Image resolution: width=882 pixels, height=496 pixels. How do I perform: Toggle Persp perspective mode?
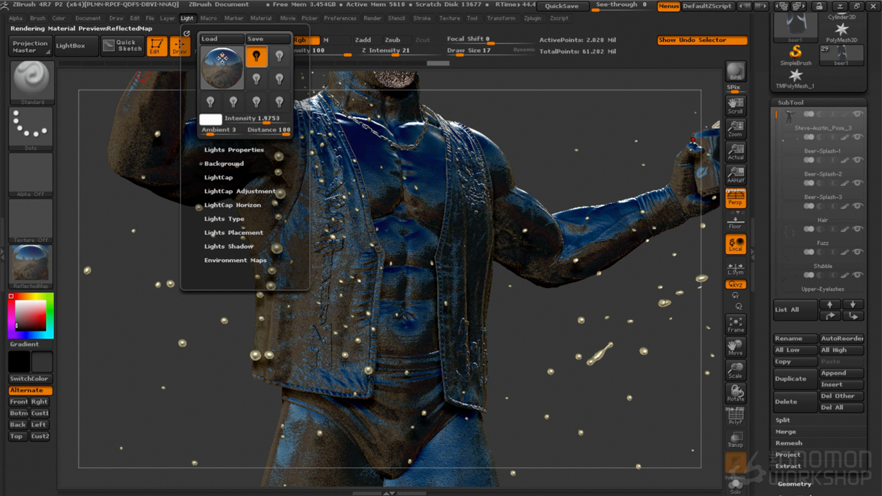pyautogui.click(x=735, y=199)
